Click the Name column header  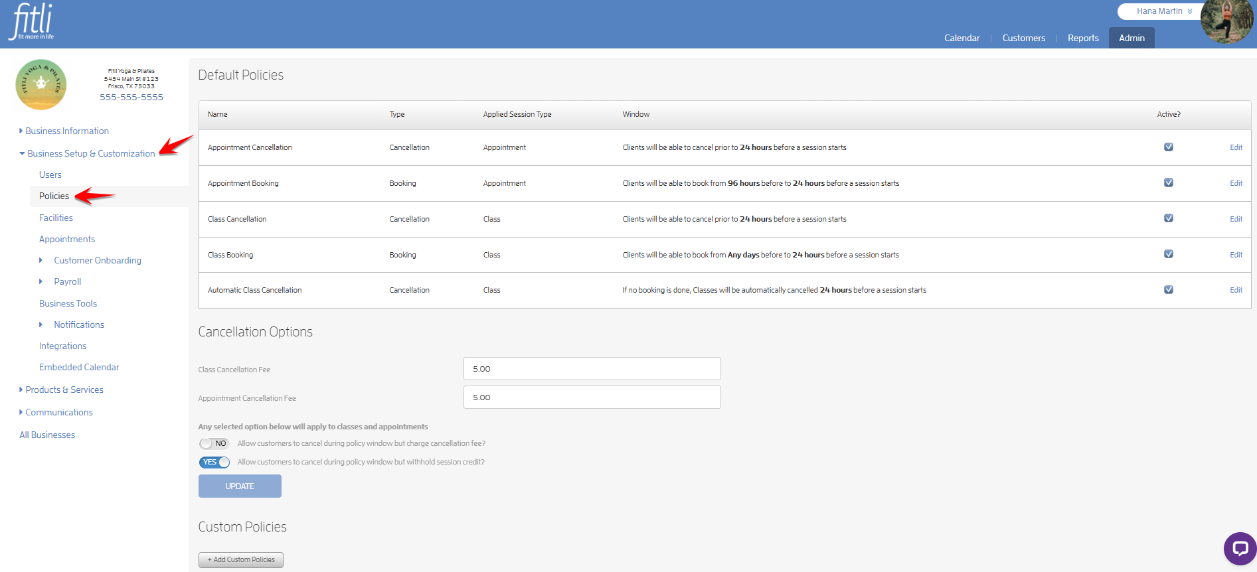(x=218, y=114)
